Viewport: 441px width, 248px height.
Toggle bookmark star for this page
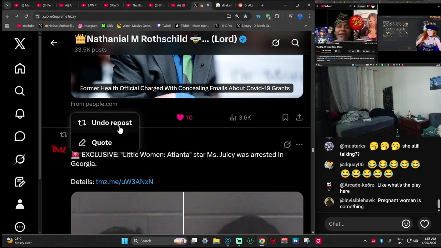245,16
